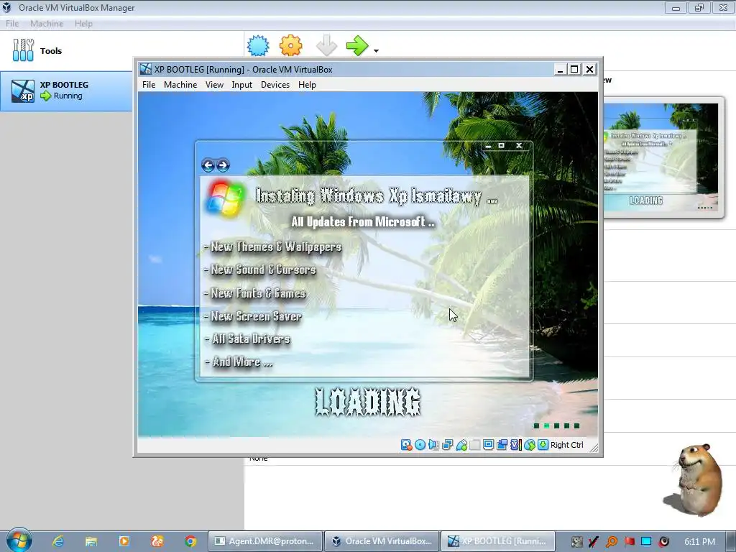Open the File menu in the VirtualBox Manager window

point(12,24)
